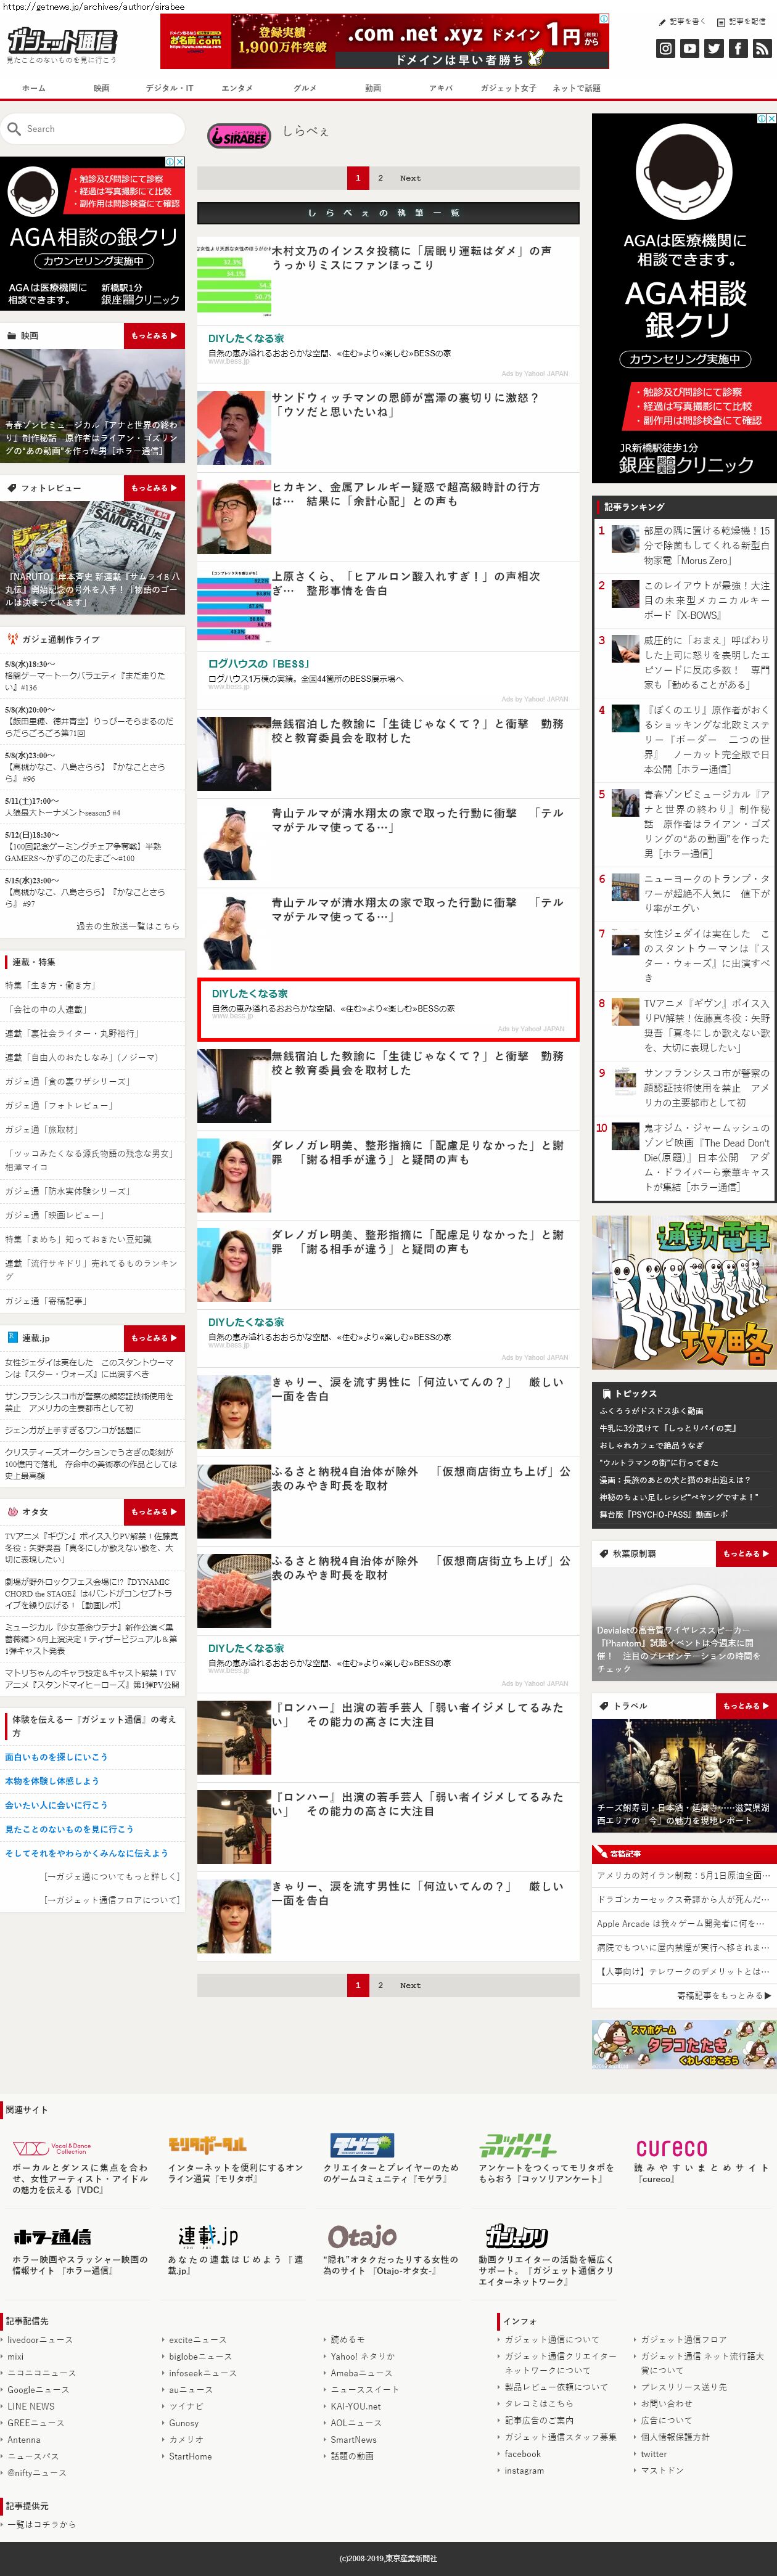The image size is (777, 2576).
Task: Click into the Search input field
Action: 100,129
